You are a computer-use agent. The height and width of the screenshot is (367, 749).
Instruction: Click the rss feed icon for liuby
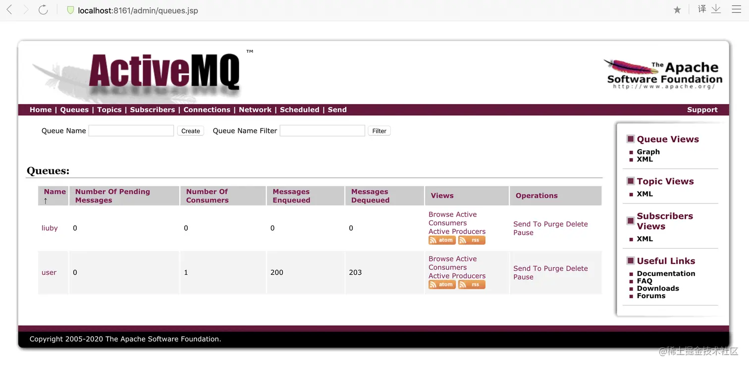[472, 240]
